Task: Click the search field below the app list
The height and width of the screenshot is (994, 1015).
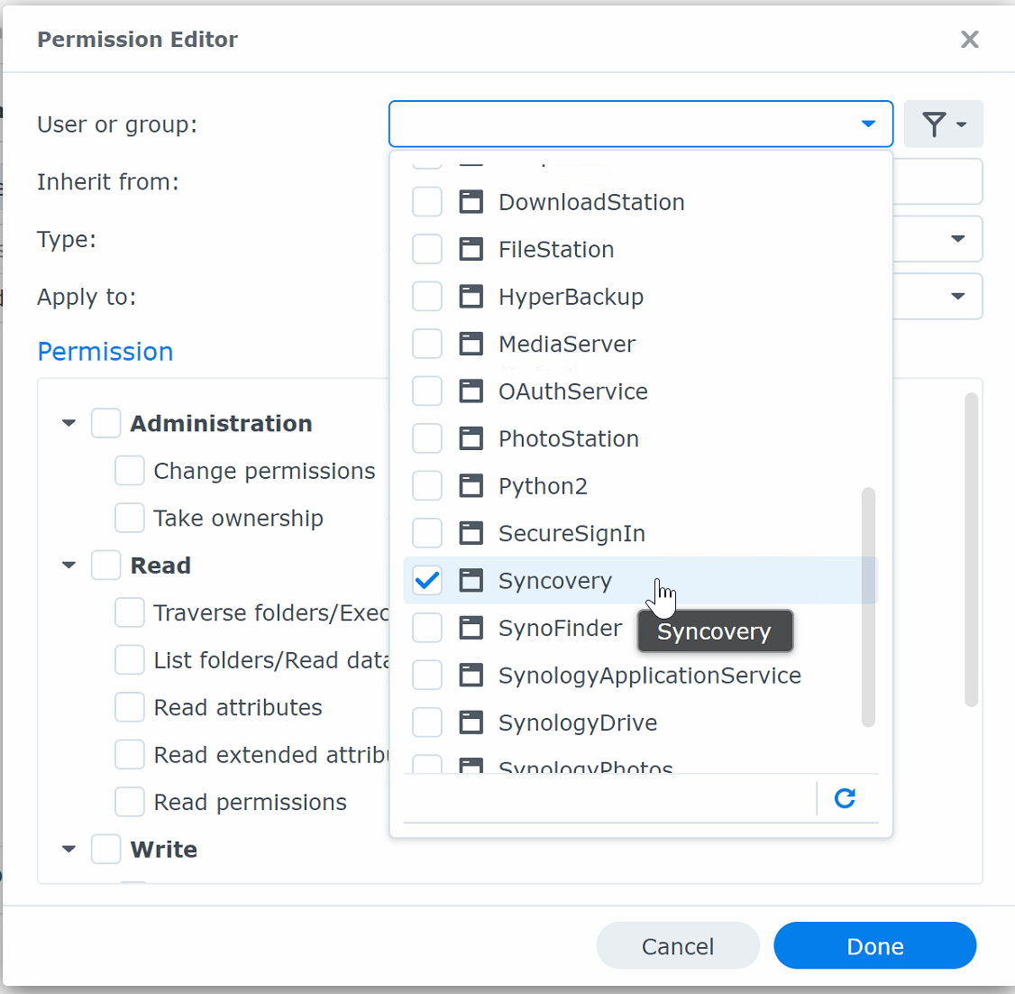Action: pos(613,798)
